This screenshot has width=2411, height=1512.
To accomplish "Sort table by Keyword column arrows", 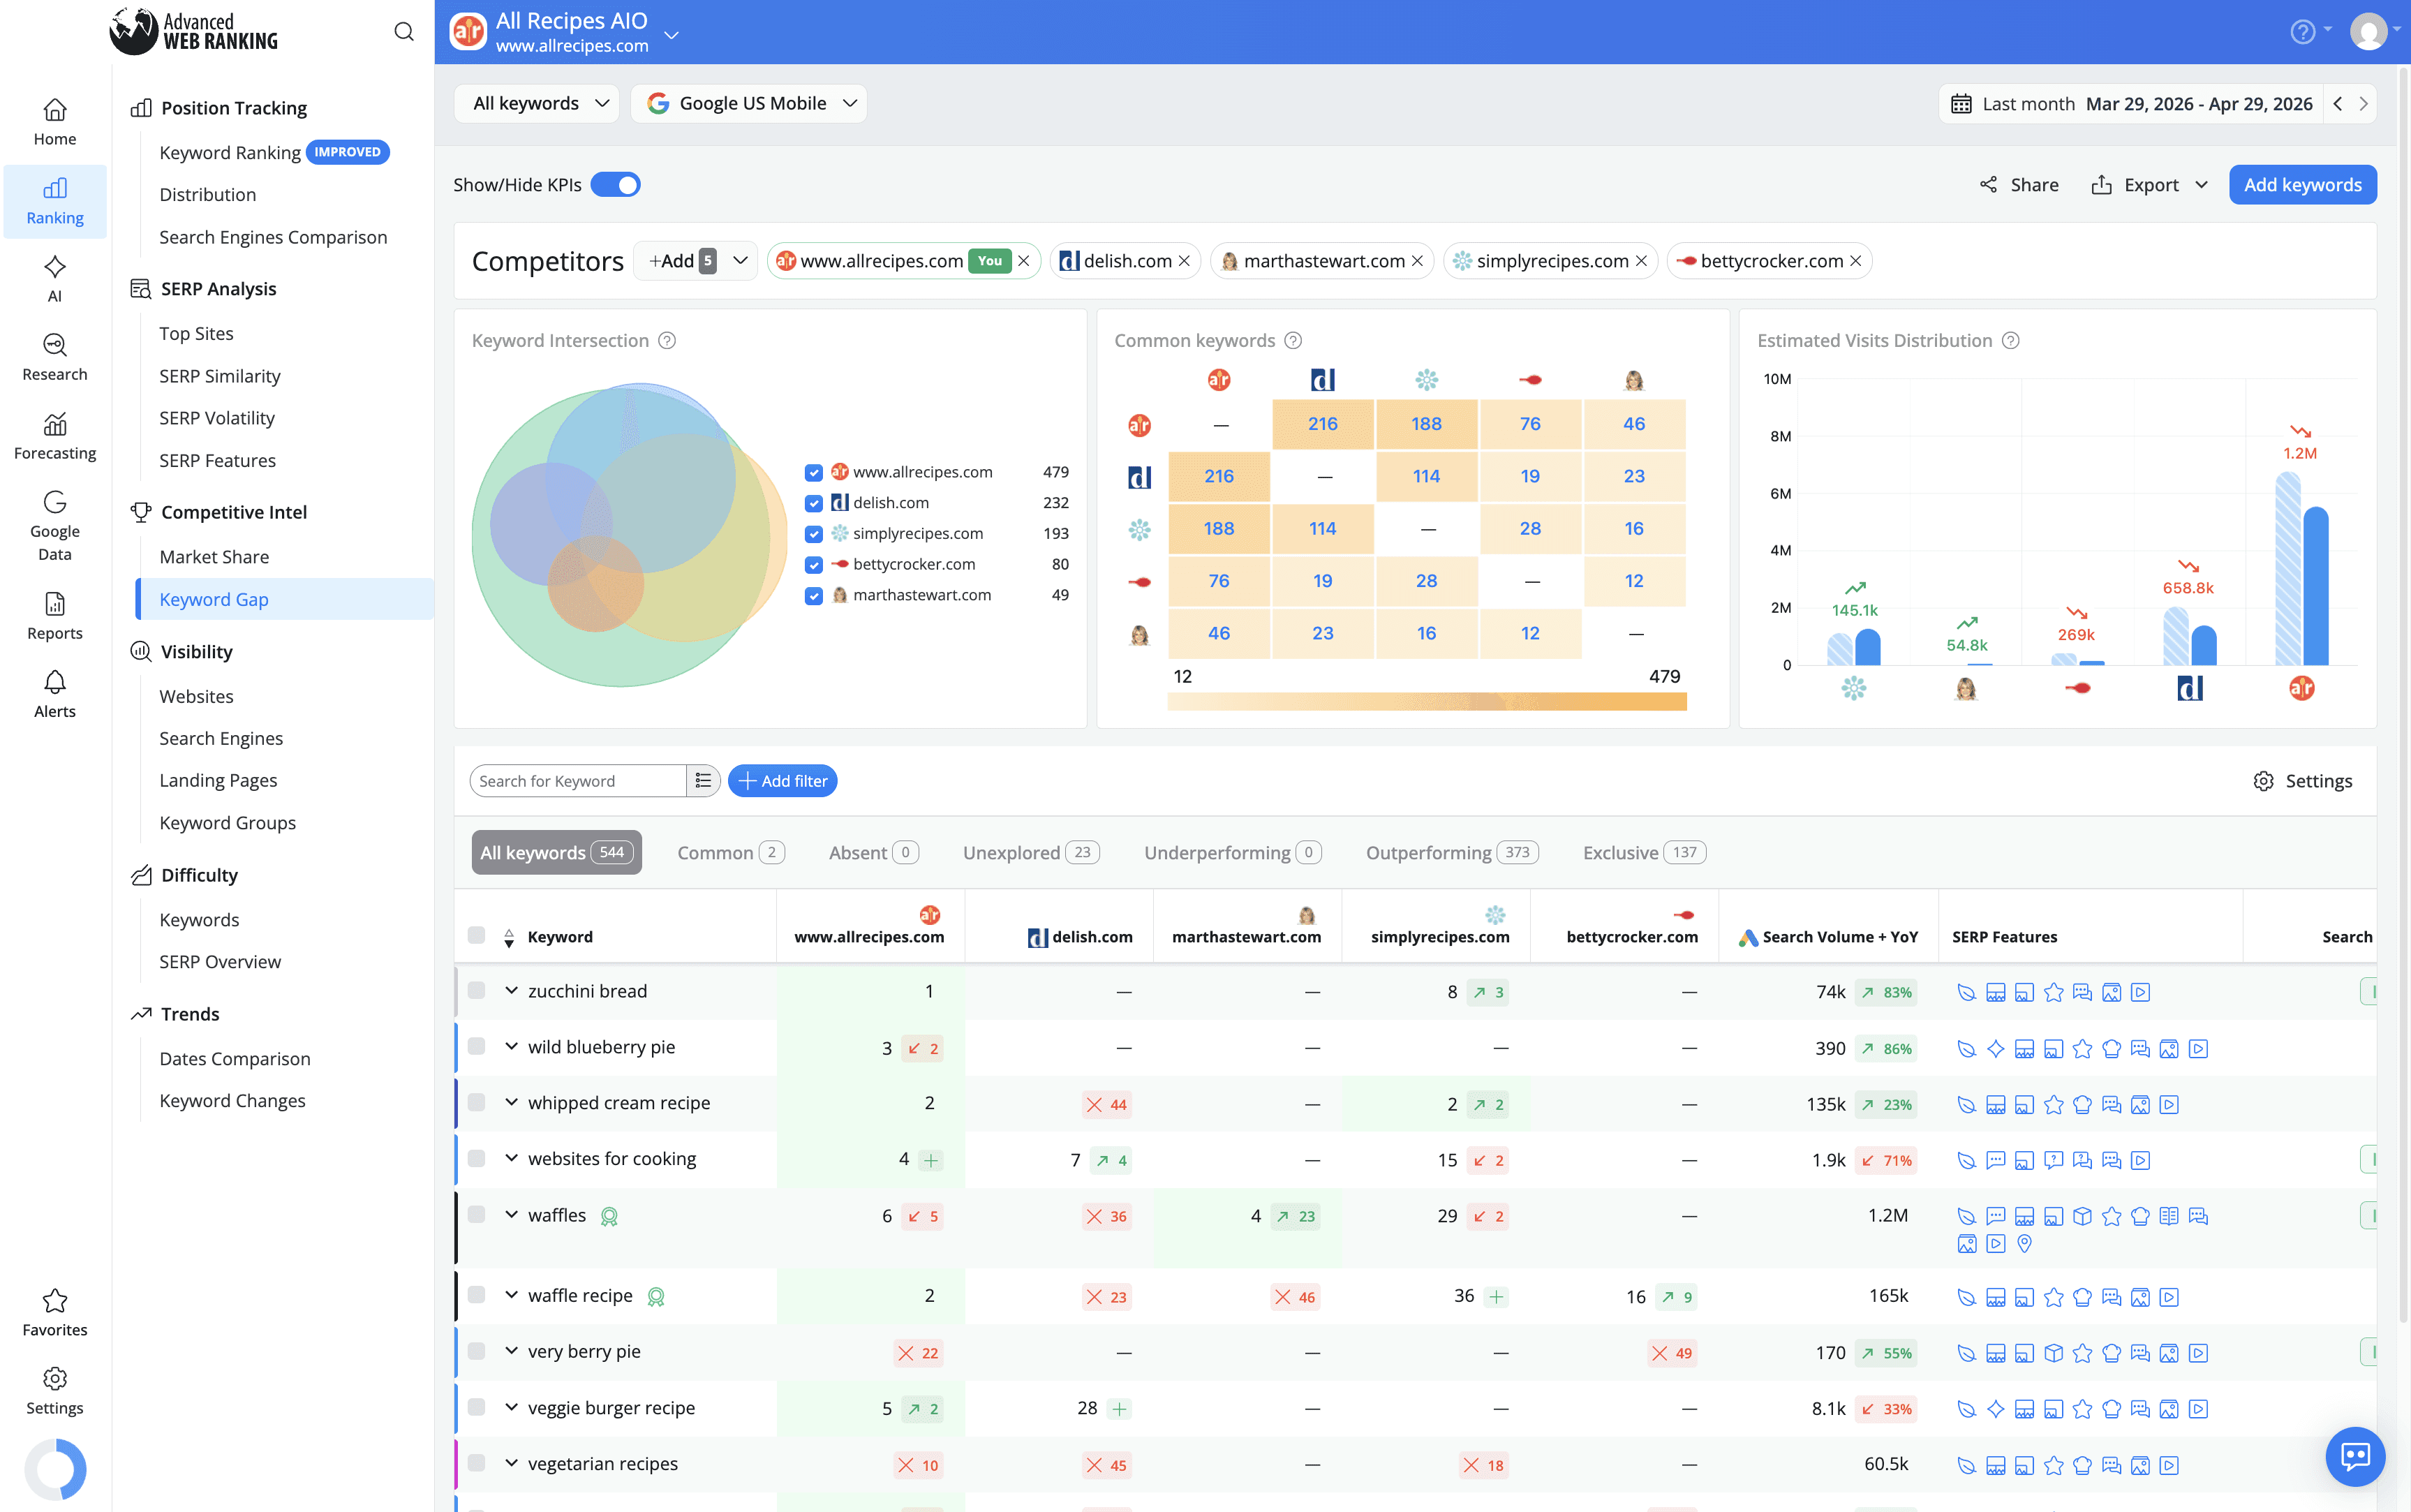I will click(509, 938).
